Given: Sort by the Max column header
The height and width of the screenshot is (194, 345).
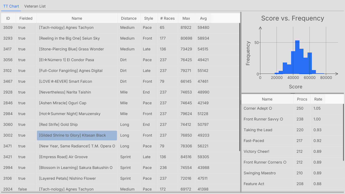Looking at the screenshot, I should pyautogui.click(x=186, y=18).
